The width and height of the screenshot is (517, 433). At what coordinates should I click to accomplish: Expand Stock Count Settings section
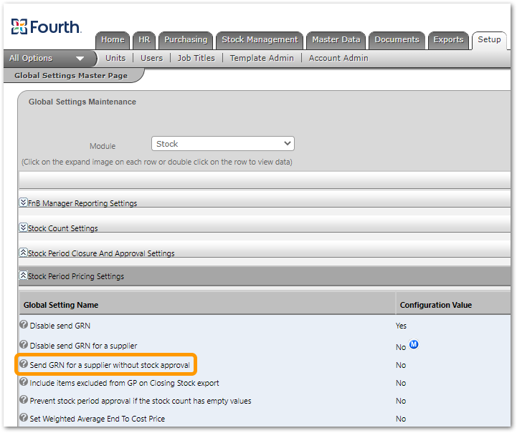tap(24, 228)
